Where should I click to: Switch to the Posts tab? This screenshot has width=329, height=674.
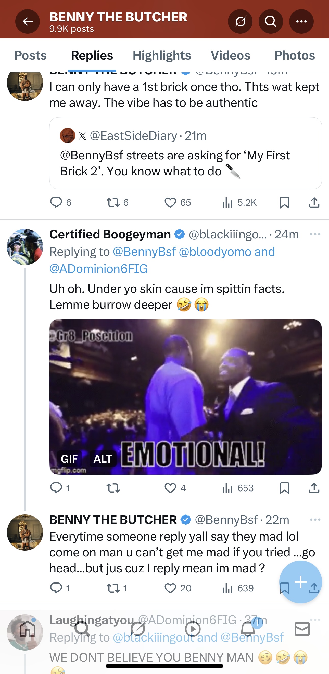click(30, 55)
